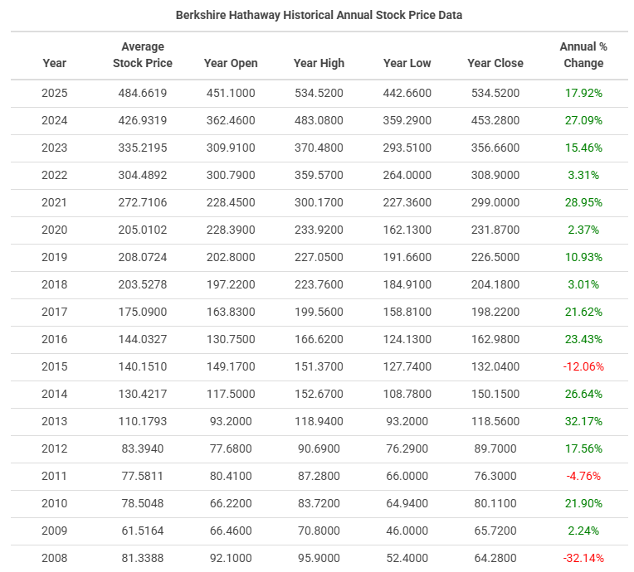This screenshot has width=634, height=572.
Task: Click the Annual % Change column header
Action: [x=583, y=55]
